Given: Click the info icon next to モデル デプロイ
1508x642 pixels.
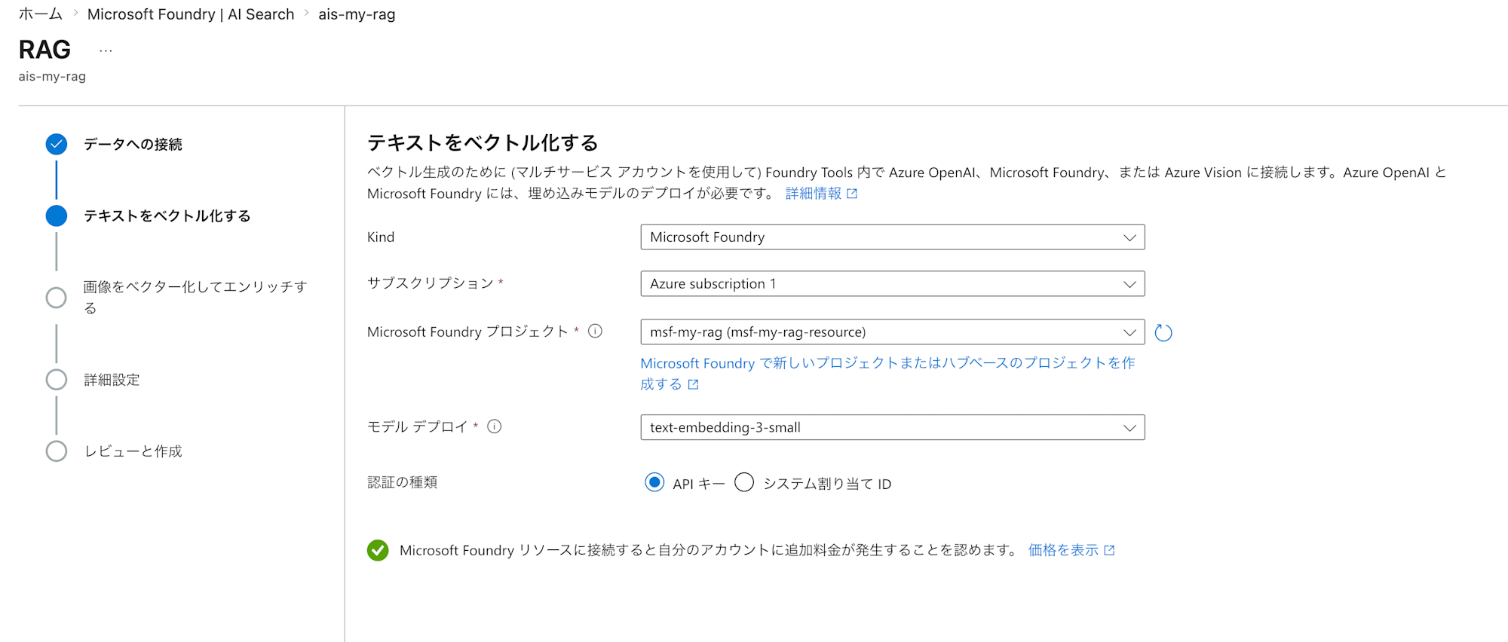Looking at the screenshot, I should click(495, 426).
